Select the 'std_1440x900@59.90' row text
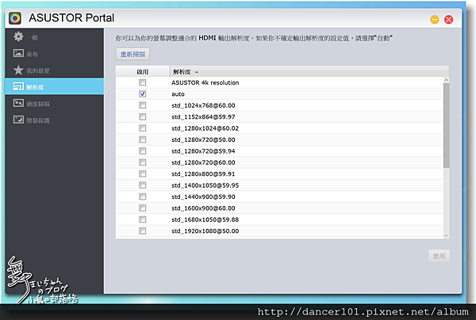This screenshot has height=320, width=476. 203,196
